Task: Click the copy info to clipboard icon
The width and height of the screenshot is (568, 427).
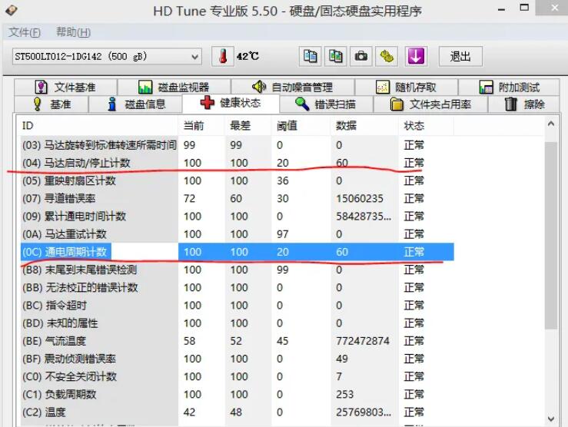Action: [x=310, y=57]
